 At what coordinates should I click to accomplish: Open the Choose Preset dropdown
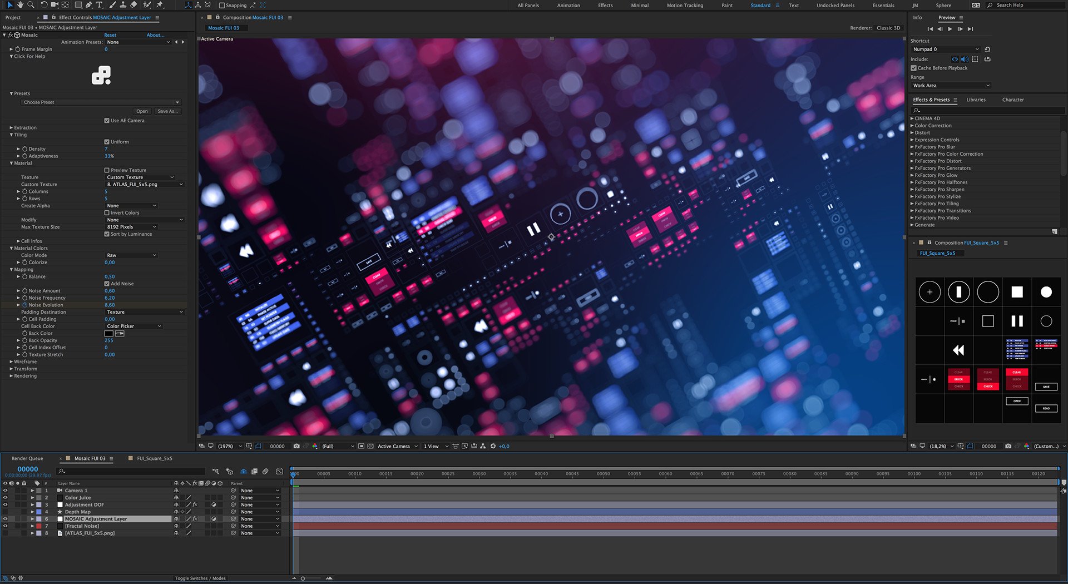coord(101,102)
